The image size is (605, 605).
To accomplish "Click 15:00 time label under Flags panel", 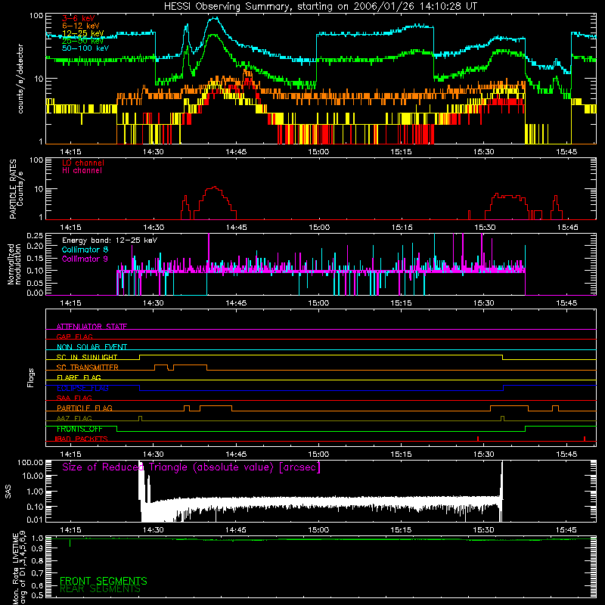I will (318, 455).
